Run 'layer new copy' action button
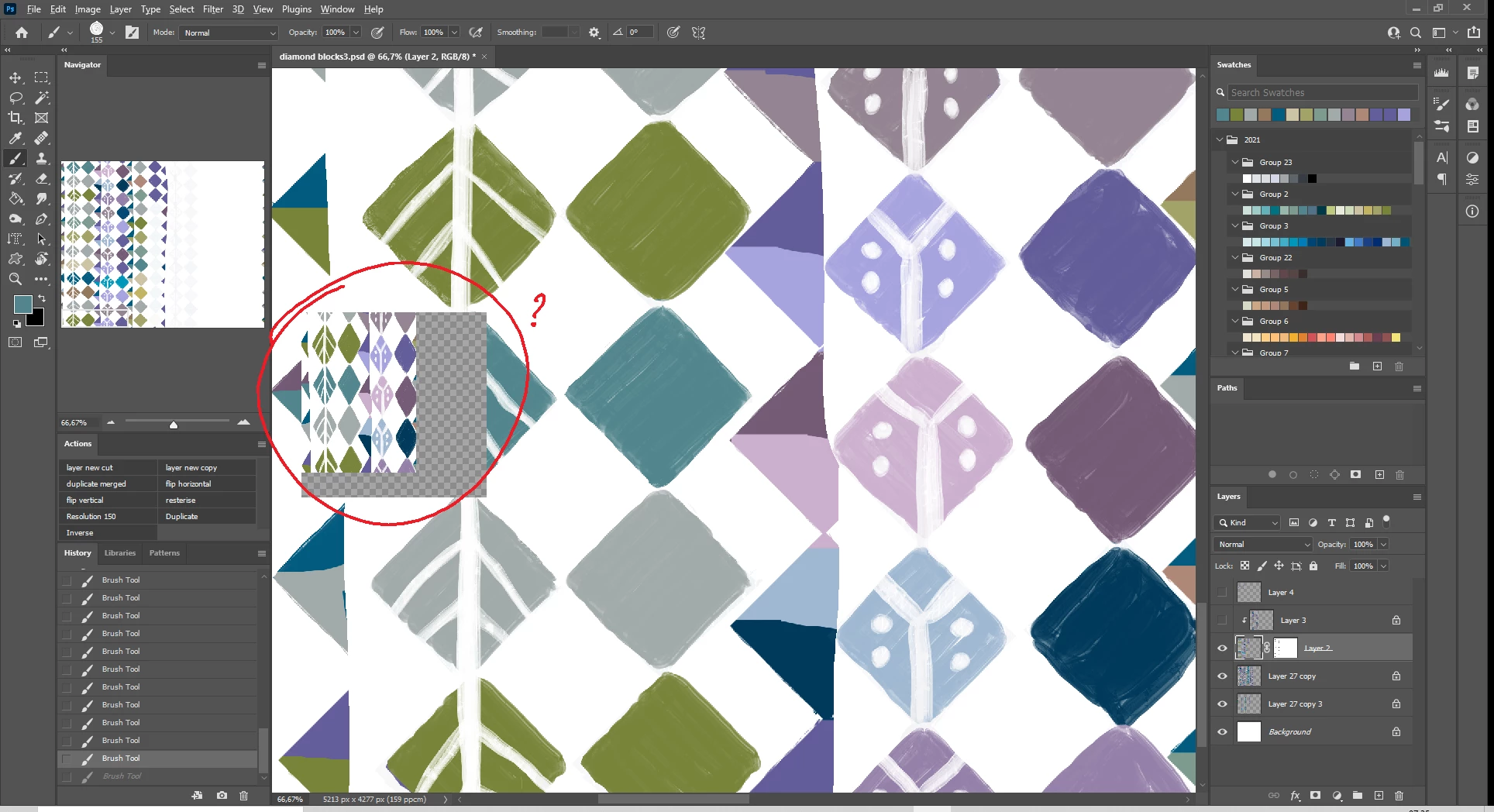The image size is (1494, 812). [207, 468]
